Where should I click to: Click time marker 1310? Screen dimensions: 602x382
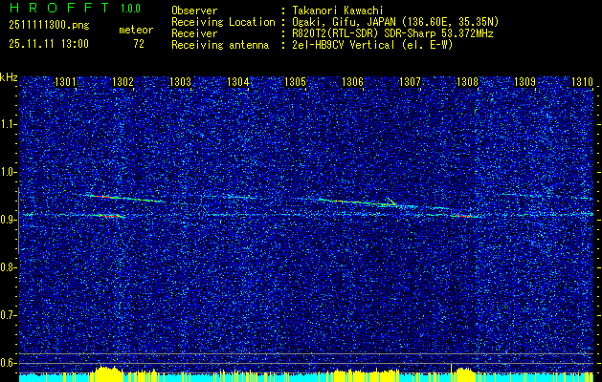(x=582, y=81)
